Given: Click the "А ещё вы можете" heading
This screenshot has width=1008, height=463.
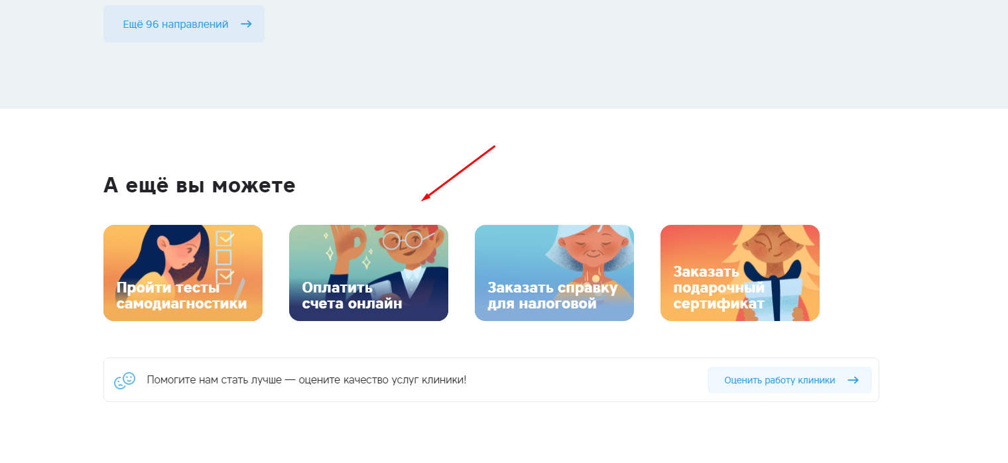Looking at the screenshot, I should 200,185.
